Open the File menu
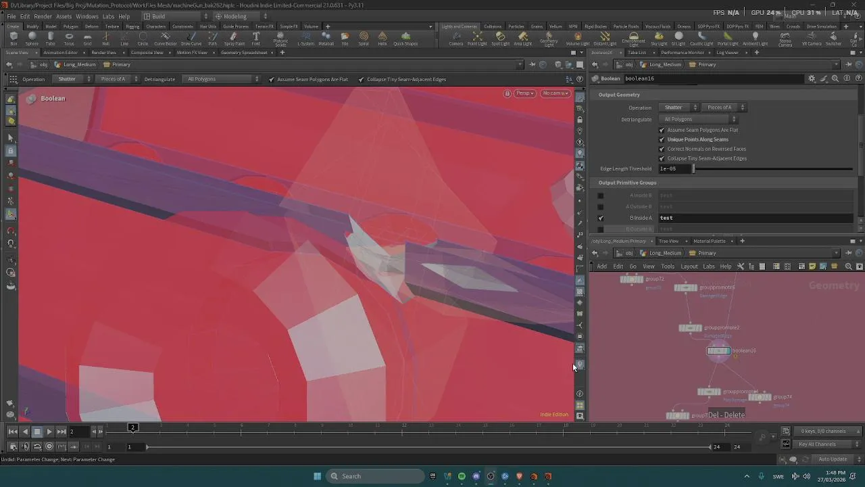The height and width of the screenshot is (487, 865). coord(11,16)
